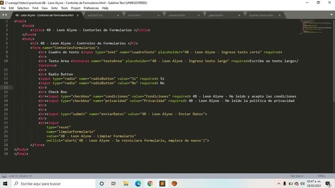Open the Edit menu

11,8
